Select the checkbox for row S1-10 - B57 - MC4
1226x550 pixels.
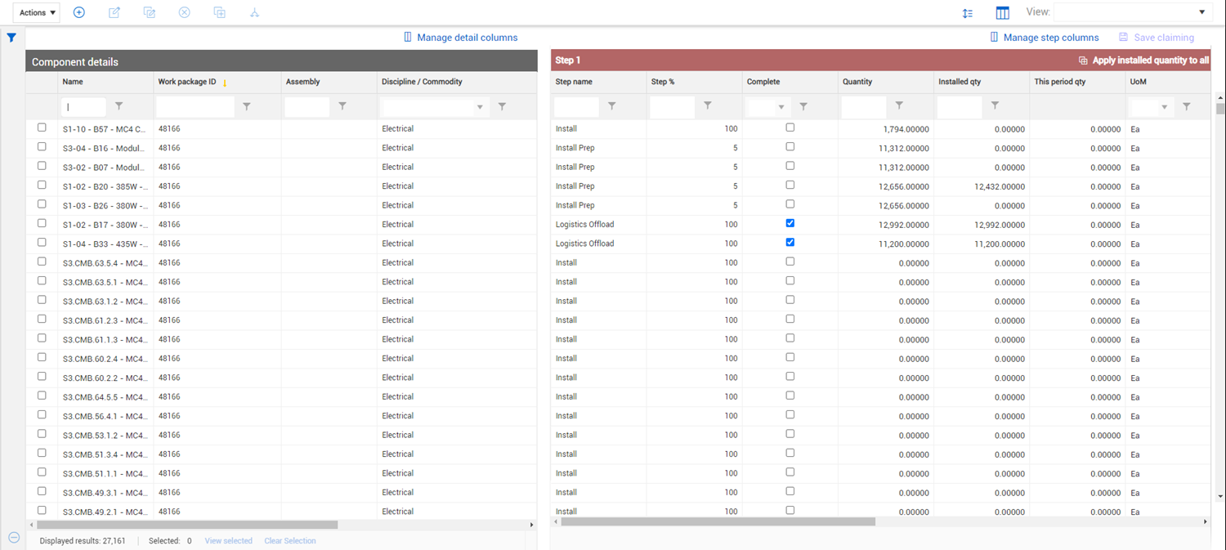pos(42,127)
